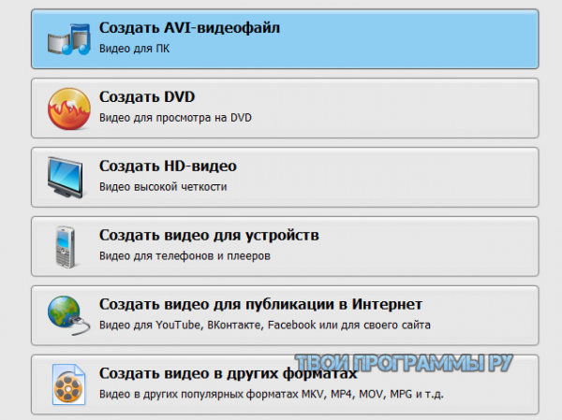This screenshot has width=562, height=420.
Task: Choose "Создать видео в других форматах"
Action: 228,373
